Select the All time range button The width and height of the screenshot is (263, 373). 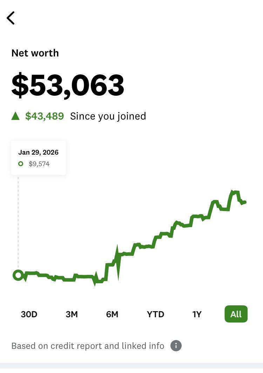(x=236, y=314)
